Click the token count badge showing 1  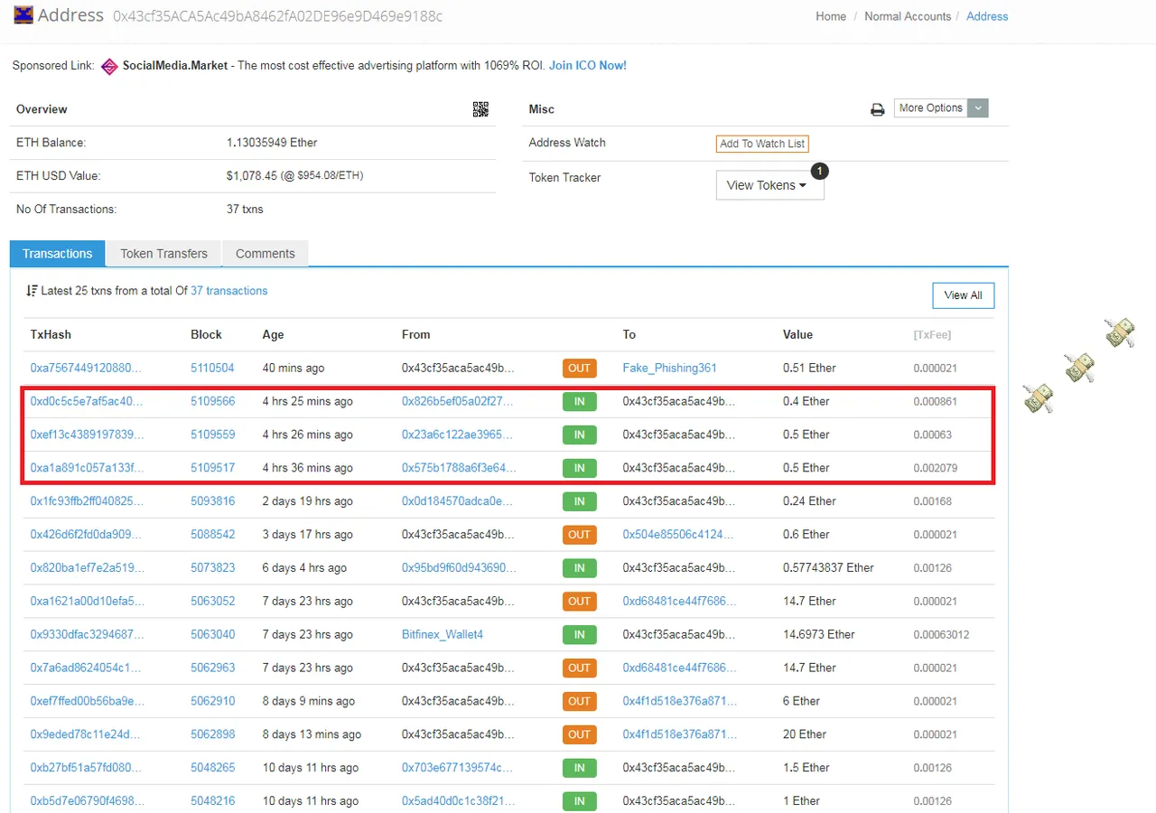click(x=819, y=171)
